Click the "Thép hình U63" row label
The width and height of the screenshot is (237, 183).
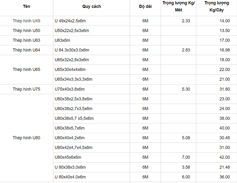pos(26,40)
